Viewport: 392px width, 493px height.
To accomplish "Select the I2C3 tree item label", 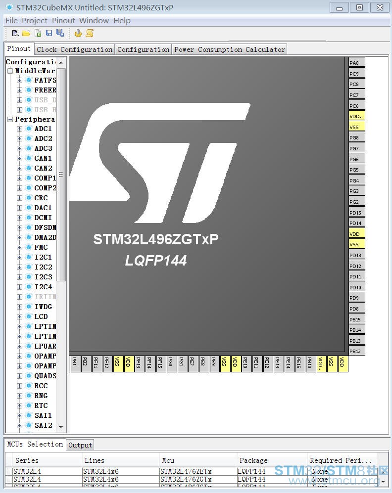I will tap(44, 277).
